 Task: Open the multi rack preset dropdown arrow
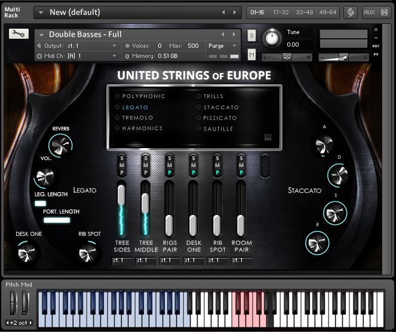click(x=41, y=13)
